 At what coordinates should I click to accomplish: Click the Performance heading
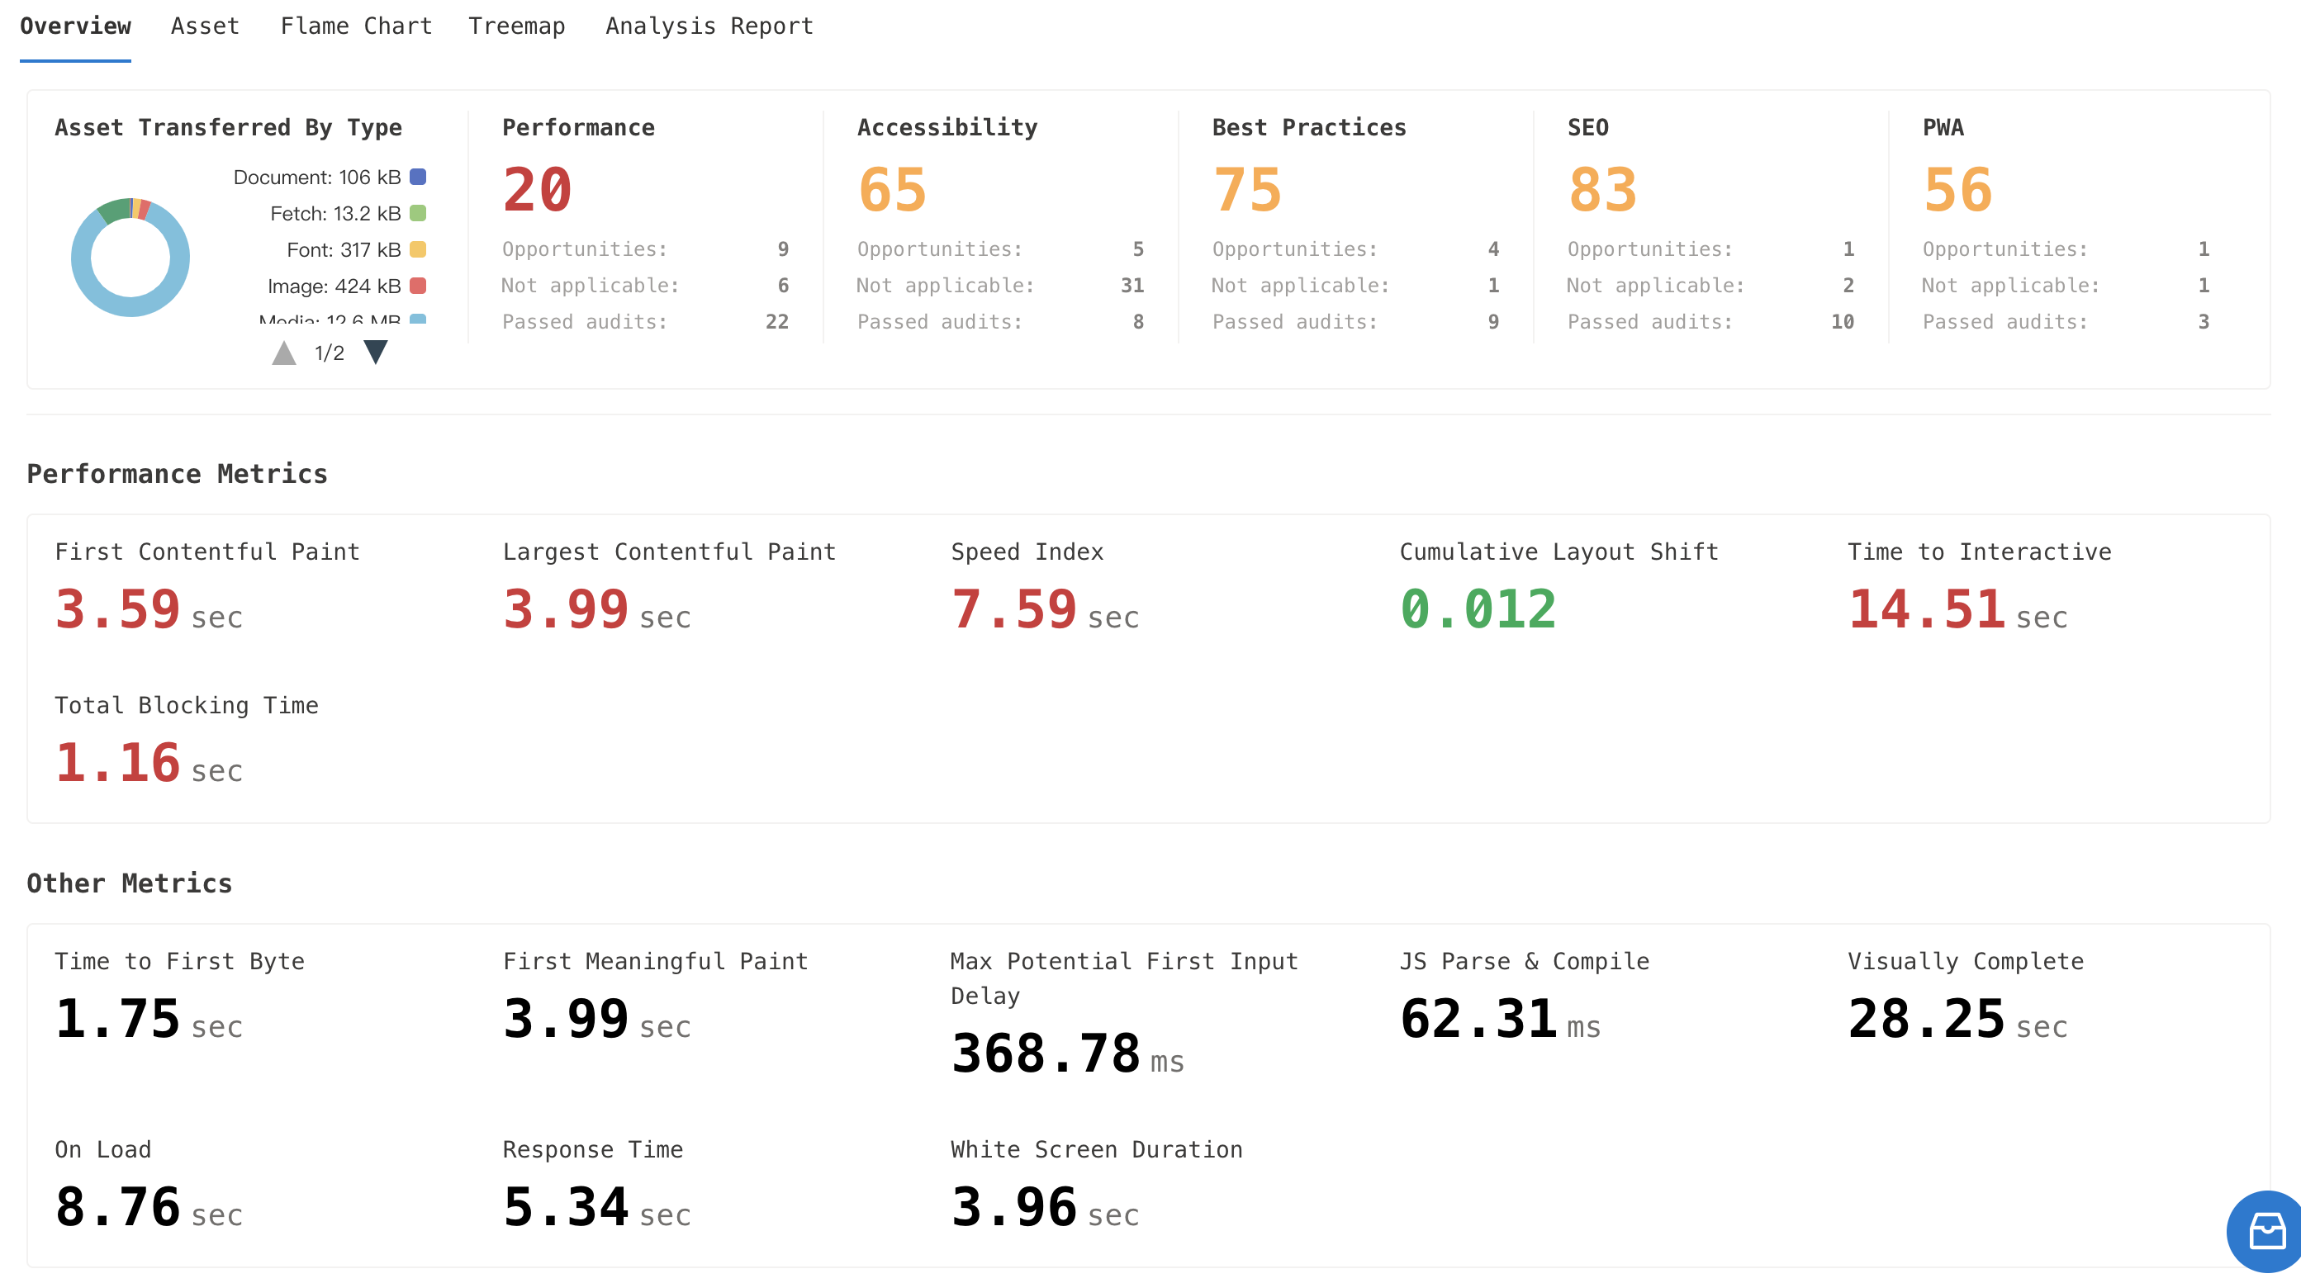coord(579,128)
